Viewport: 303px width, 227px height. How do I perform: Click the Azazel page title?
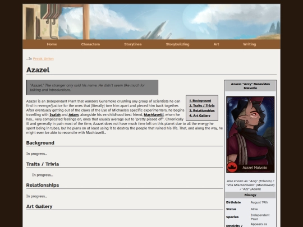38,70
